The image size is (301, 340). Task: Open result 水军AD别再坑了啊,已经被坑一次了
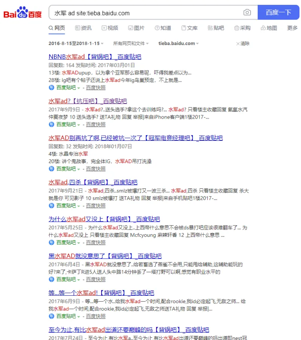[135, 138]
